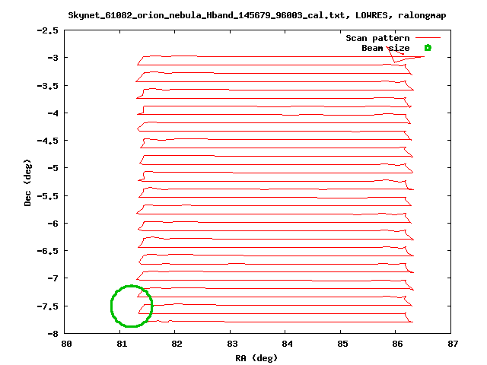Click the y-axis tick label -5
The height and width of the screenshot is (365, 487).
pyautogui.click(x=53, y=168)
